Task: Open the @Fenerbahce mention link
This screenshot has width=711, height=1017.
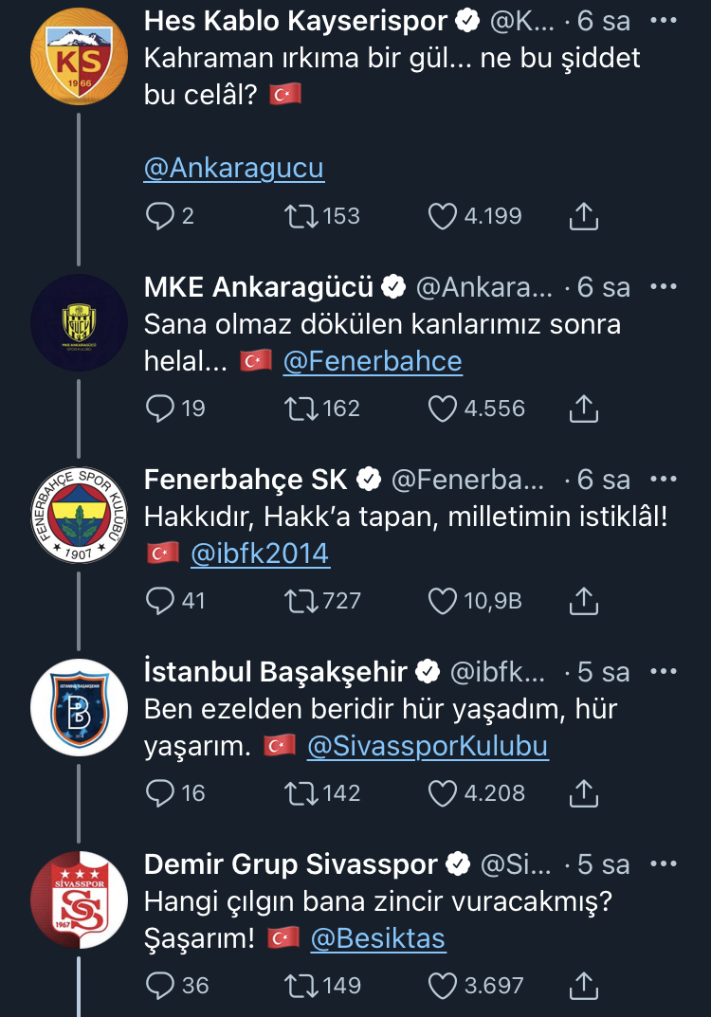Action: point(373,361)
